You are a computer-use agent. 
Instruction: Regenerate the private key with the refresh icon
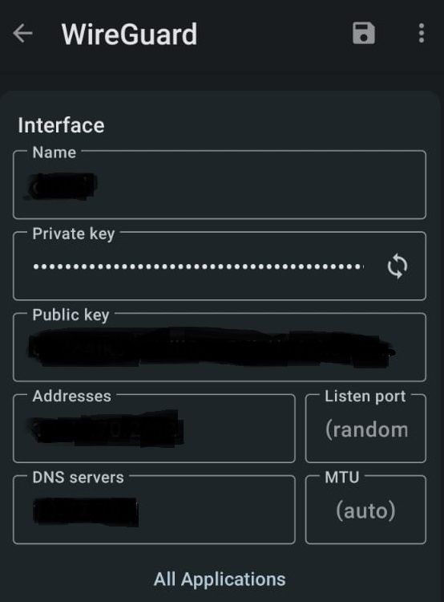click(x=398, y=266)
